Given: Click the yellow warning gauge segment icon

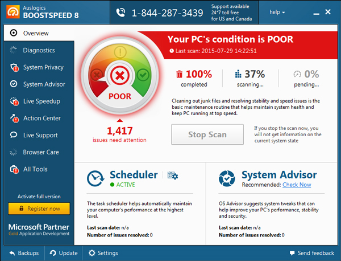Looking at the screenshot, I should click(120, 52).
